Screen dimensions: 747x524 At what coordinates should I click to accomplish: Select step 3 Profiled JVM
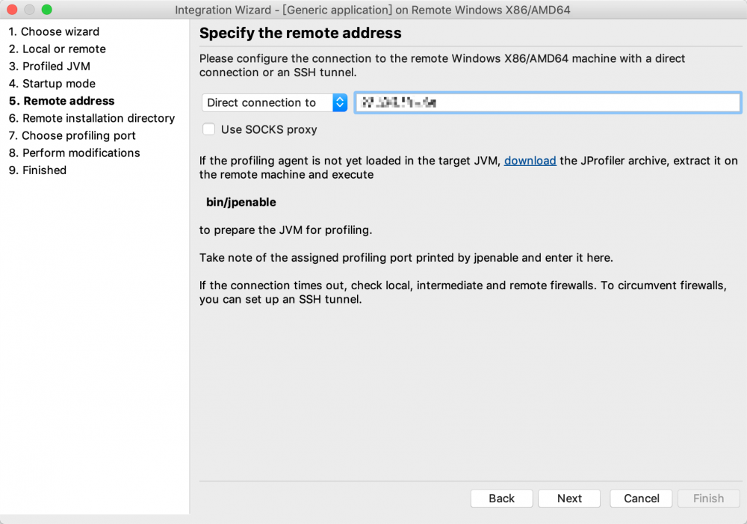tap(49, 66)
